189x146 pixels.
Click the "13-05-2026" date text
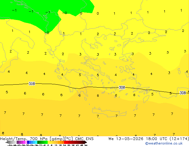click(130, 139)
